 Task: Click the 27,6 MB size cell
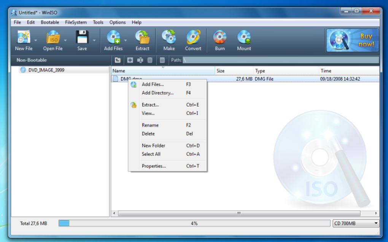244,79
